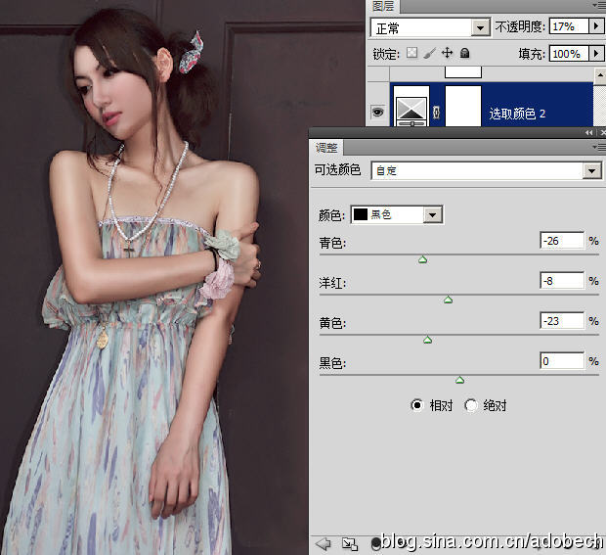
Task: Click the 洋红 (Magenta) value input field
Action: (x=562, y=281)
